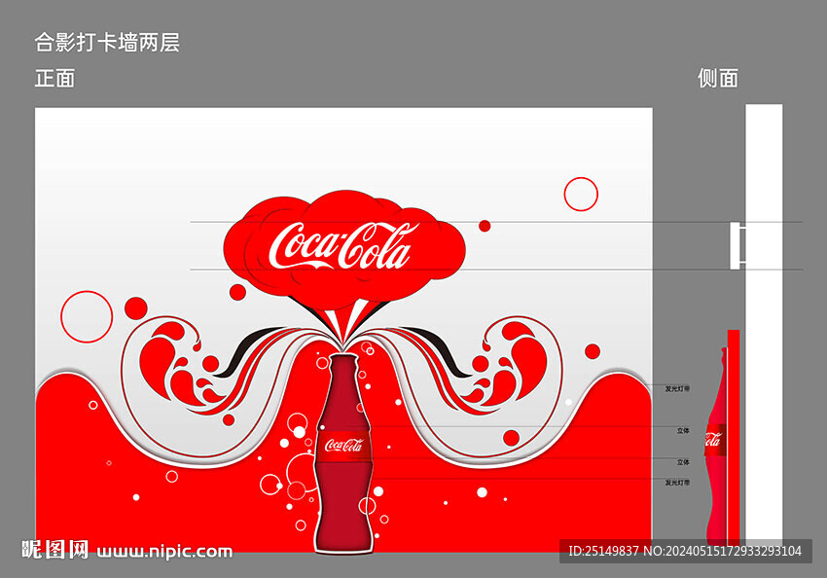Click the hollow red circle near the "侧面" label
Viewport: 827px width, 578px height.
[x=581, y=194]
